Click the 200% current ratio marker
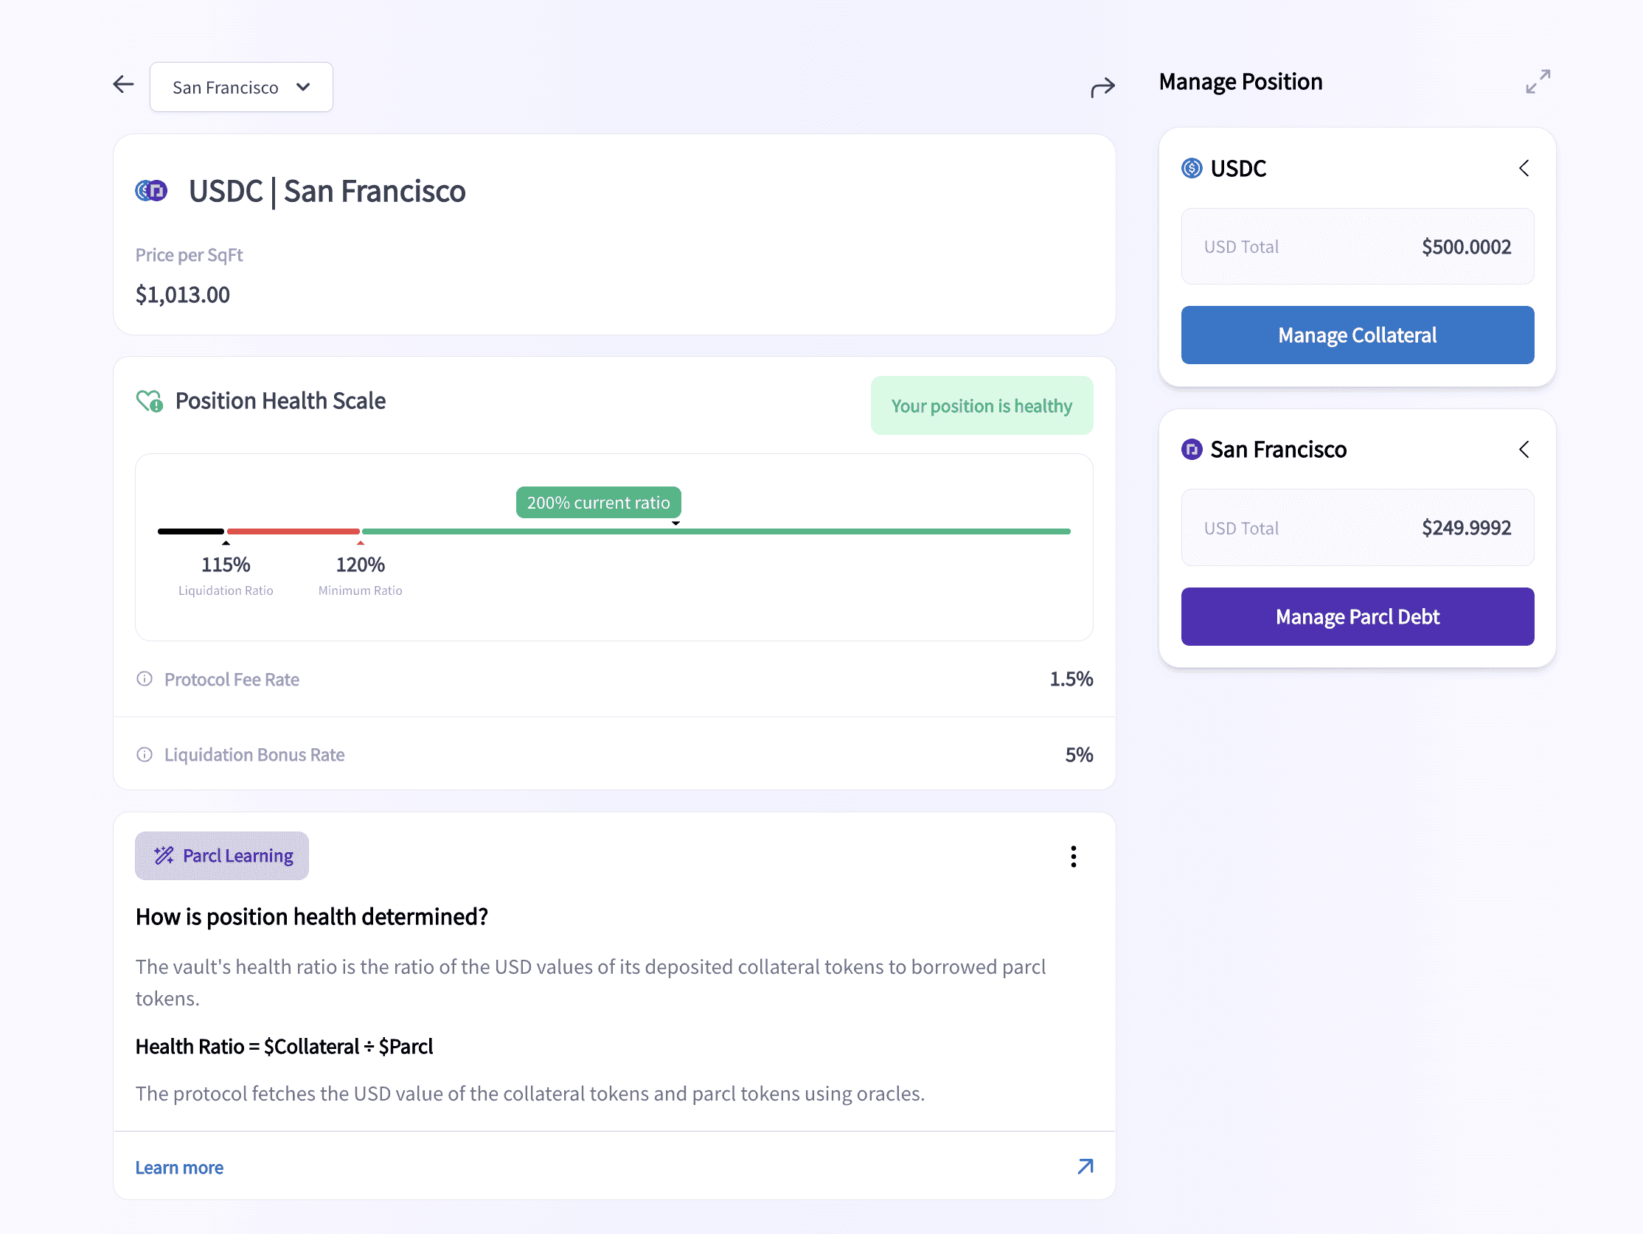Image resolution: width=1643 pixels, height=1234 pixels. pos(598,503)
